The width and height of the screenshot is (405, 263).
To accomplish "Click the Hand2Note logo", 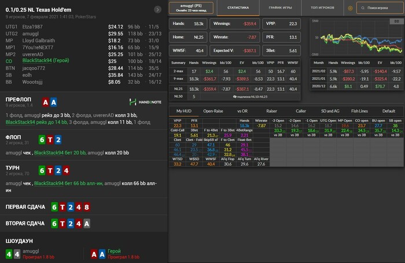I will 145,102.
